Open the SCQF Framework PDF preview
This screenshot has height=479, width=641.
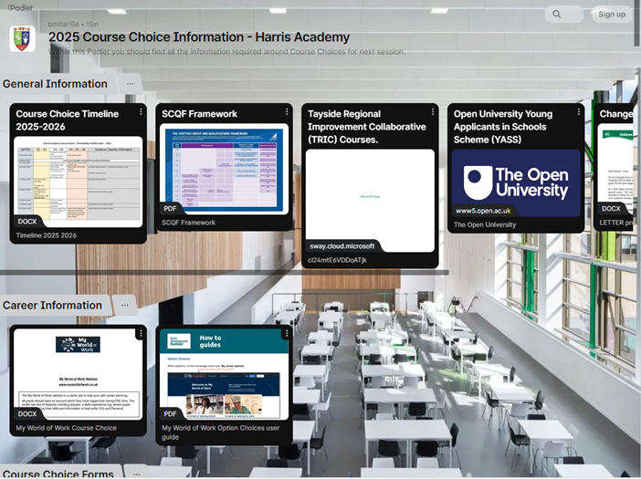click(x=225, y=170)
